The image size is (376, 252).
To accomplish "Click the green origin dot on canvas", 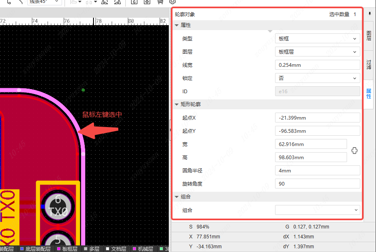I will 83,90.
